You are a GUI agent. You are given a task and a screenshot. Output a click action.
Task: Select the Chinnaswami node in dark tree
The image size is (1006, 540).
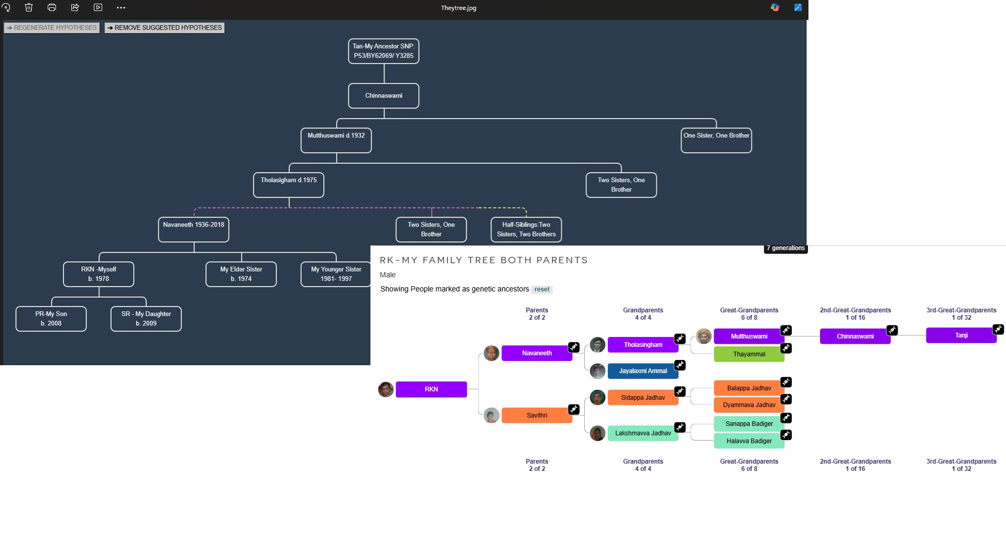pos(384,96)
